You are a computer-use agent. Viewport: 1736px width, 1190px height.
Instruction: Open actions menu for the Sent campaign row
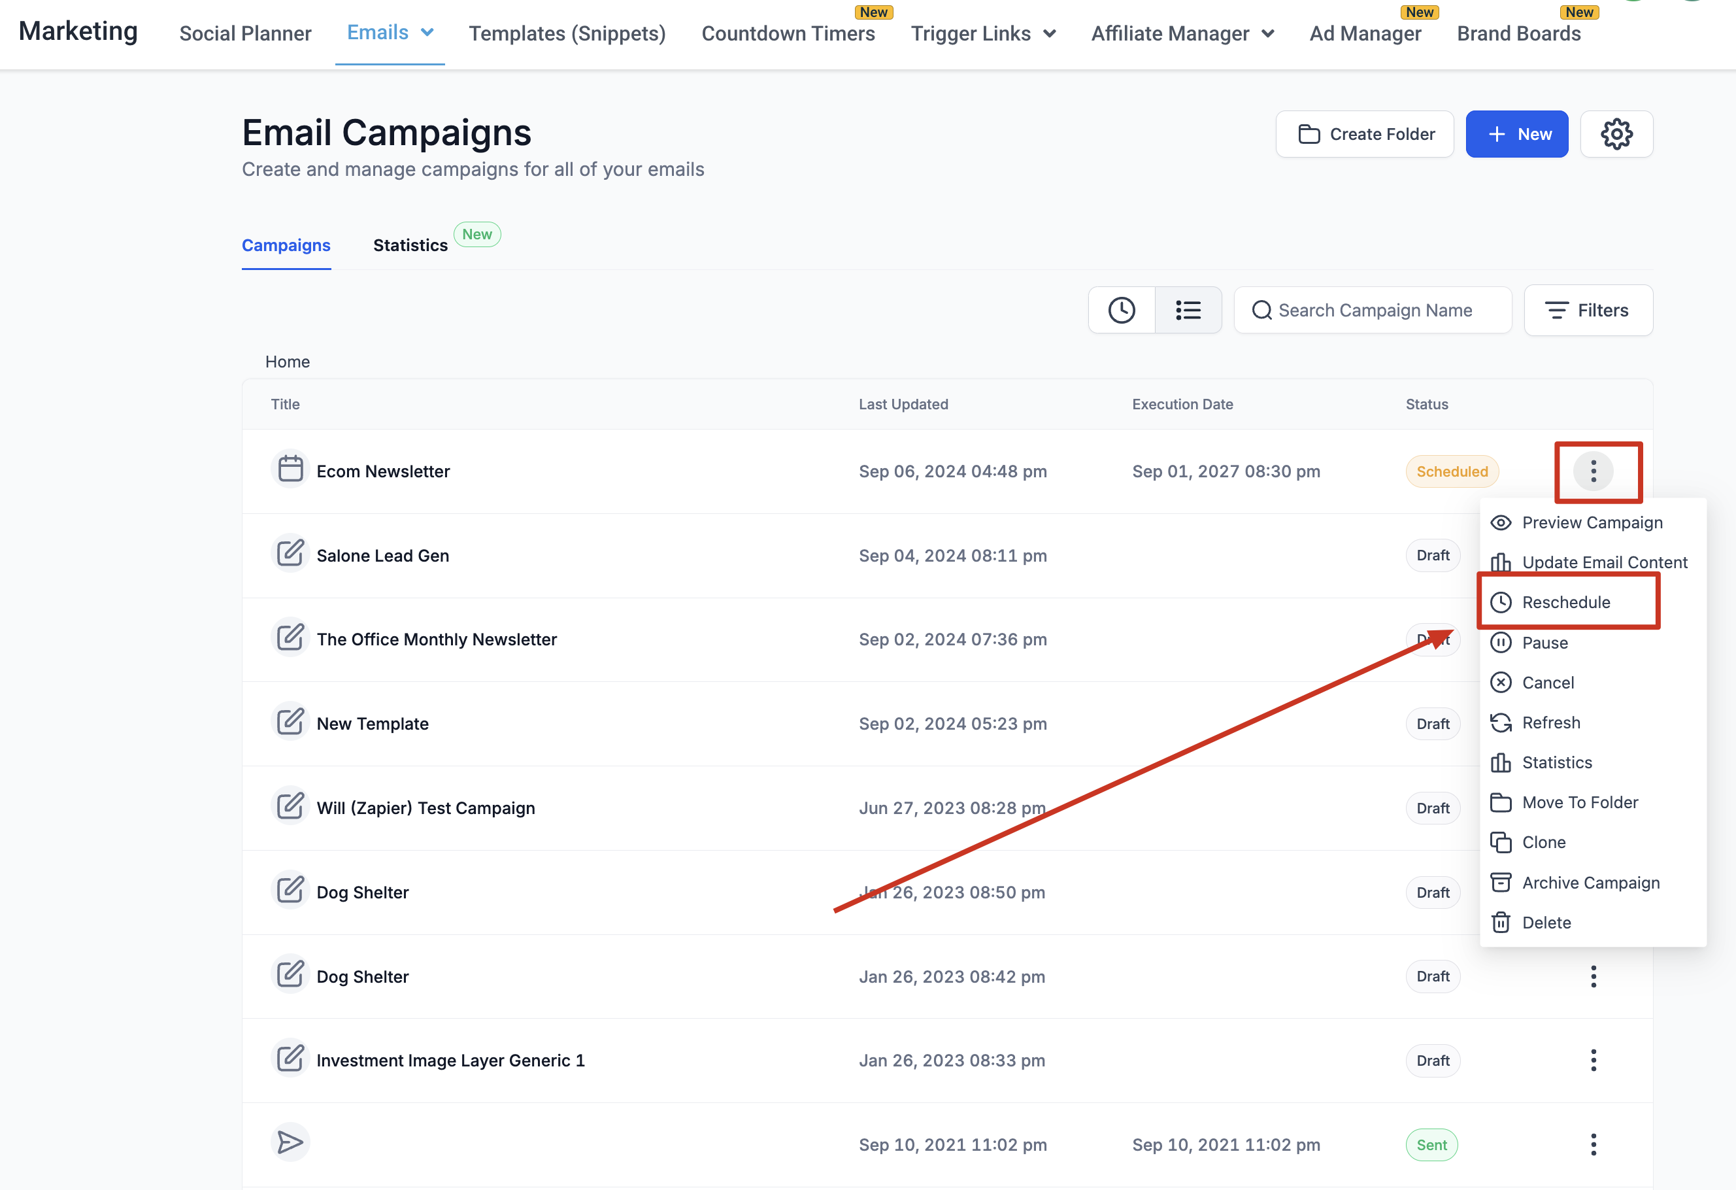coord(1593,1144)
